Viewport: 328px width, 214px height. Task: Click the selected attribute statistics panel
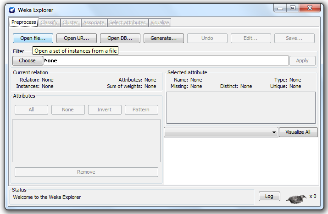click(241, 108)
